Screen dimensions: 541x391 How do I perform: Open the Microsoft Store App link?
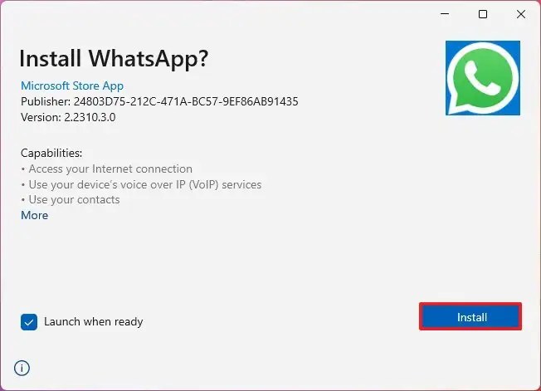point(72,86)
